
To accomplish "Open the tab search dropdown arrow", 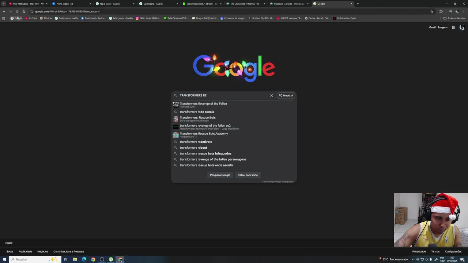I will point(4,4).
